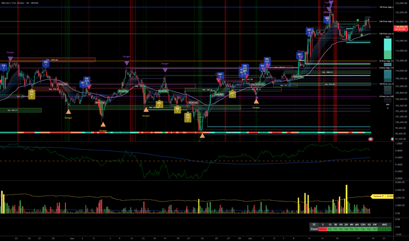The height and width of the screenshot is (241, 409).
Task: Select the 2H timeframe column header
Action: (x=346, y=225)
